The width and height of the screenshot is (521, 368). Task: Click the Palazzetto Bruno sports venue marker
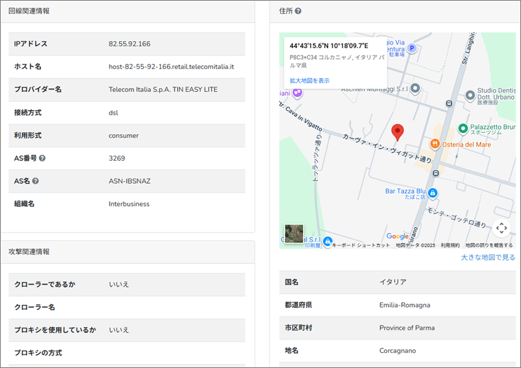(x=463, y=128)
